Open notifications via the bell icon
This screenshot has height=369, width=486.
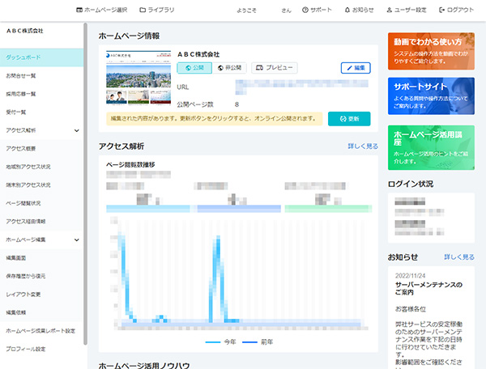347,10
